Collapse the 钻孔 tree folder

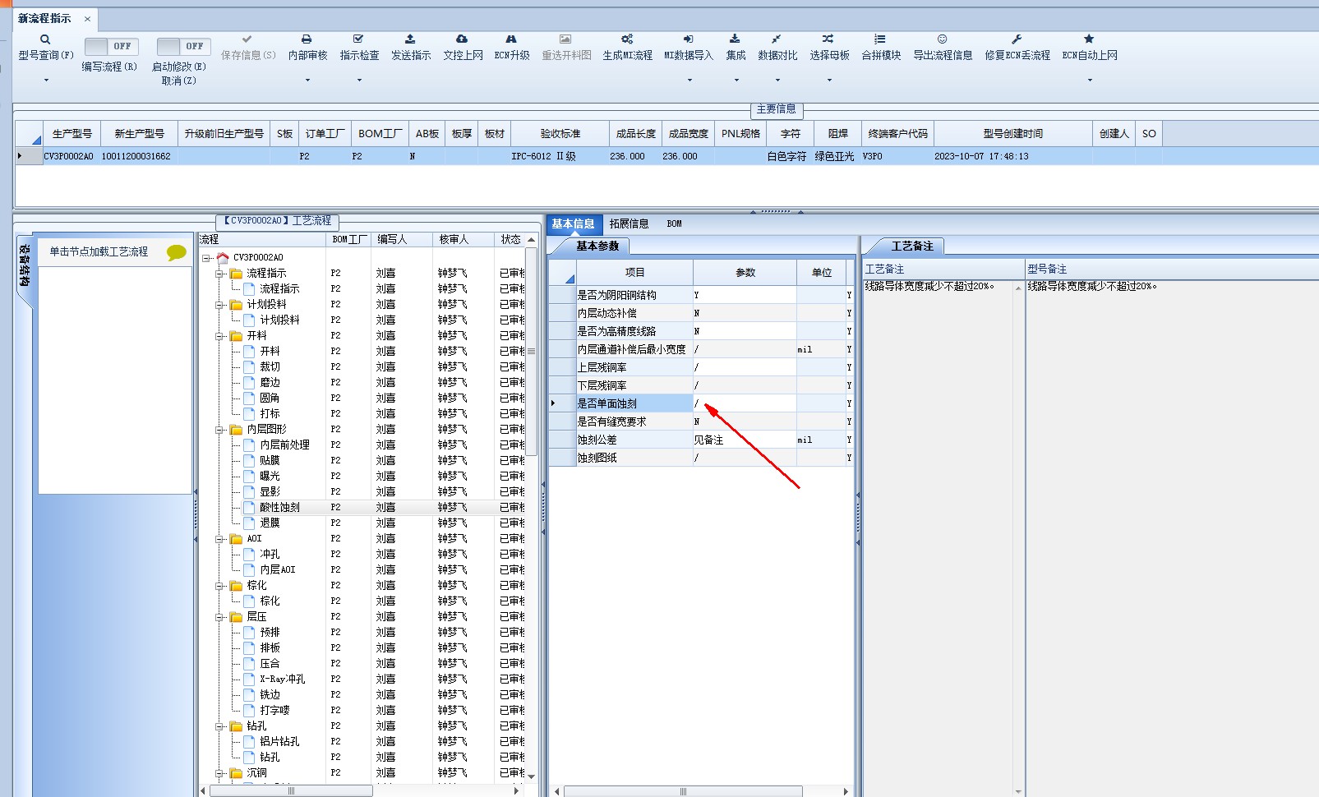pyautogui.click(x=220, y=726)
